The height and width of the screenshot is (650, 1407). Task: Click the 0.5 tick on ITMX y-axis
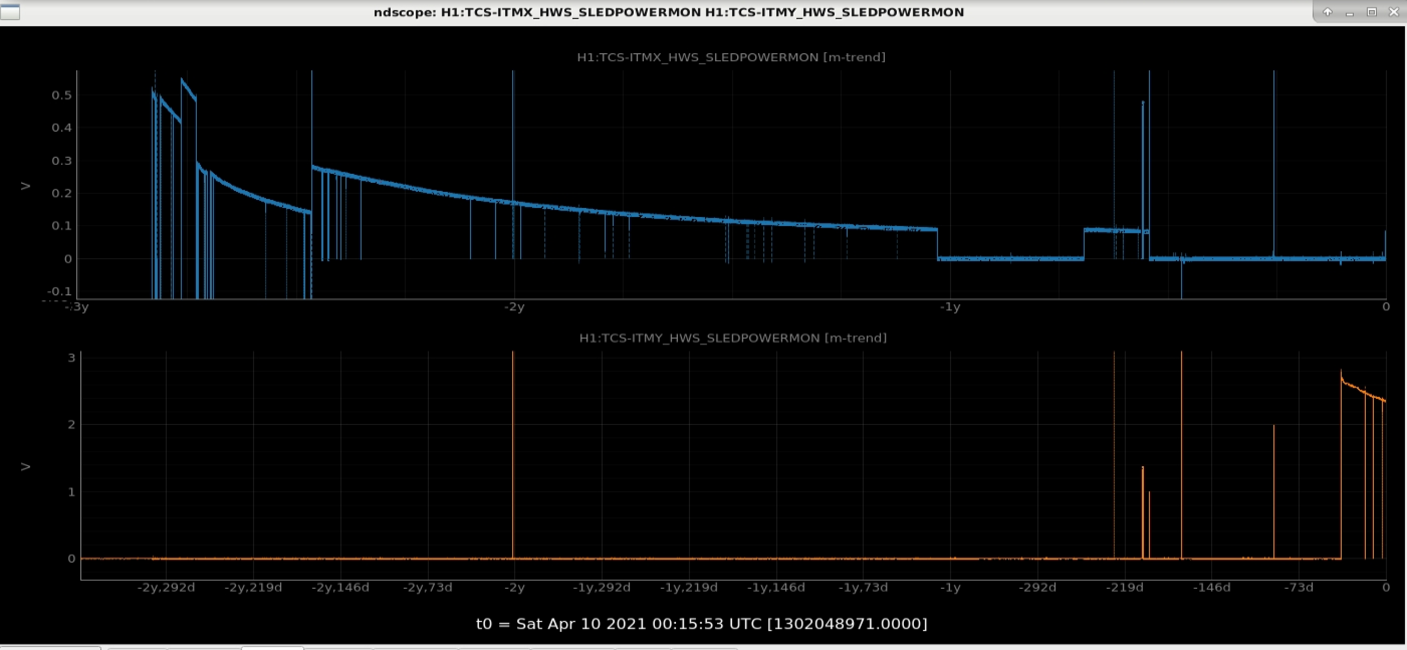point(62,95)
